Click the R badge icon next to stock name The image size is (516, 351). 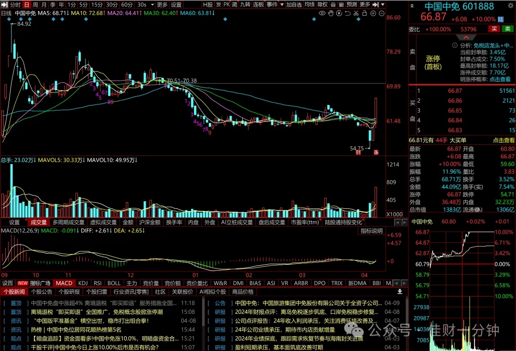click(412, 6)
